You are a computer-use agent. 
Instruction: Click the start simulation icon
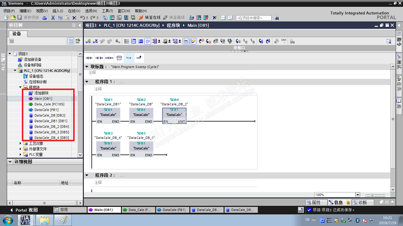click(126, 18)
